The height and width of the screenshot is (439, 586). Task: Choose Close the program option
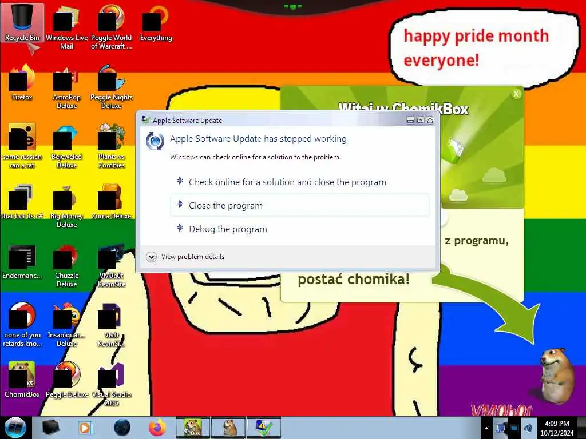pos(300,205)
